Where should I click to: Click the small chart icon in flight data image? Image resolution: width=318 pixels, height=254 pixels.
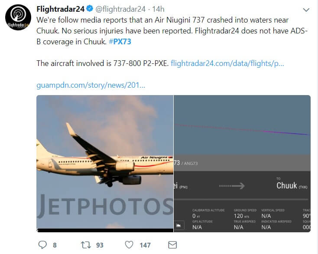[x=179, y=225]
